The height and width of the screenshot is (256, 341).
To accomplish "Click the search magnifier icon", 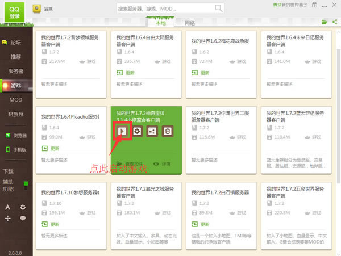I will pyautogui.click(x=219, y=9).
